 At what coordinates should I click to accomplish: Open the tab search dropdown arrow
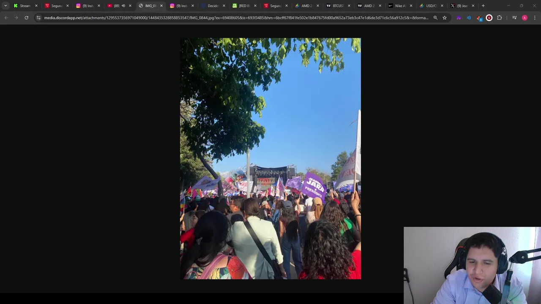(x=5, y=5)
